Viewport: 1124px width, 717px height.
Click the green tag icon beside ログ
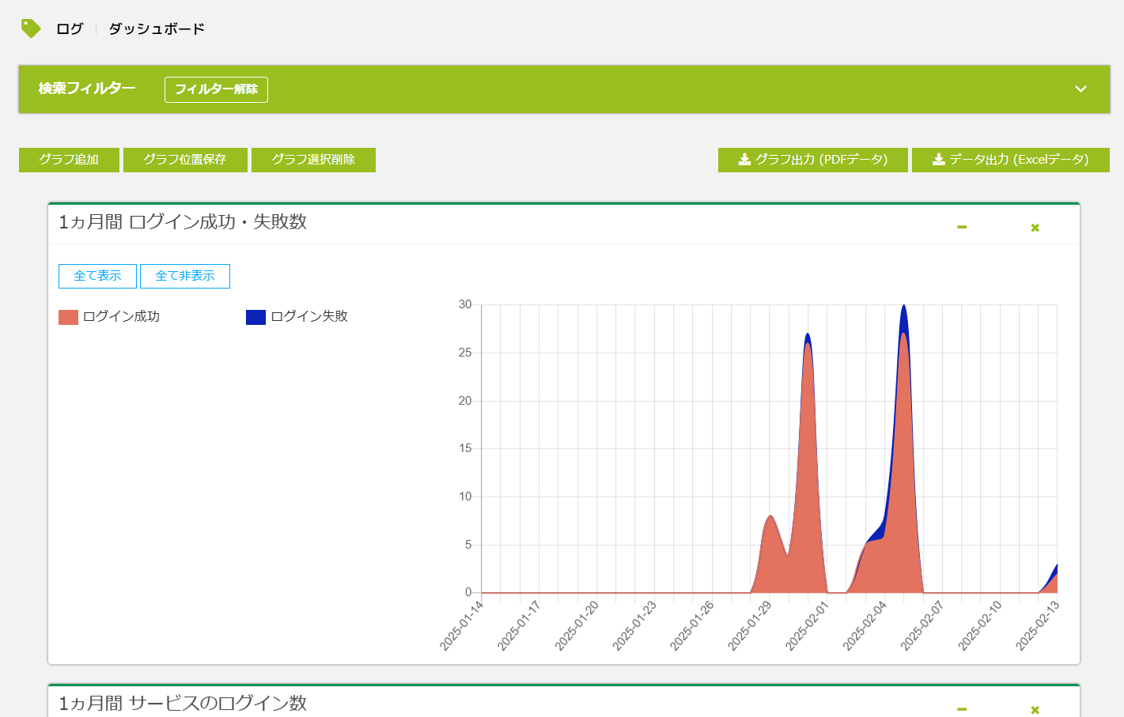click(30, 28)
